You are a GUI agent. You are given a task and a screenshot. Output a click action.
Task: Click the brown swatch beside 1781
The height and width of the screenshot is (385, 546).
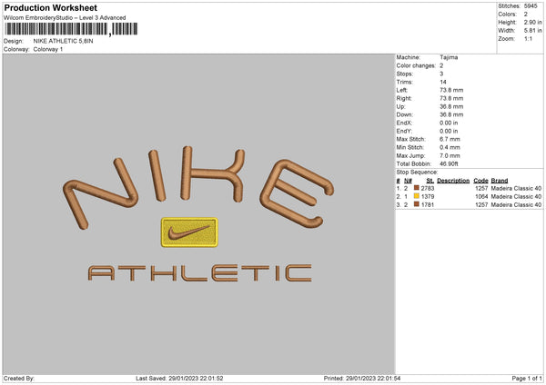416,204
